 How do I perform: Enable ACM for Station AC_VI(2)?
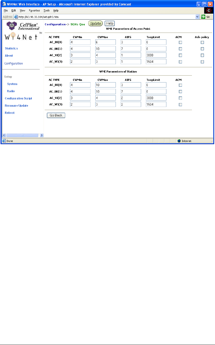pos(180,98)
